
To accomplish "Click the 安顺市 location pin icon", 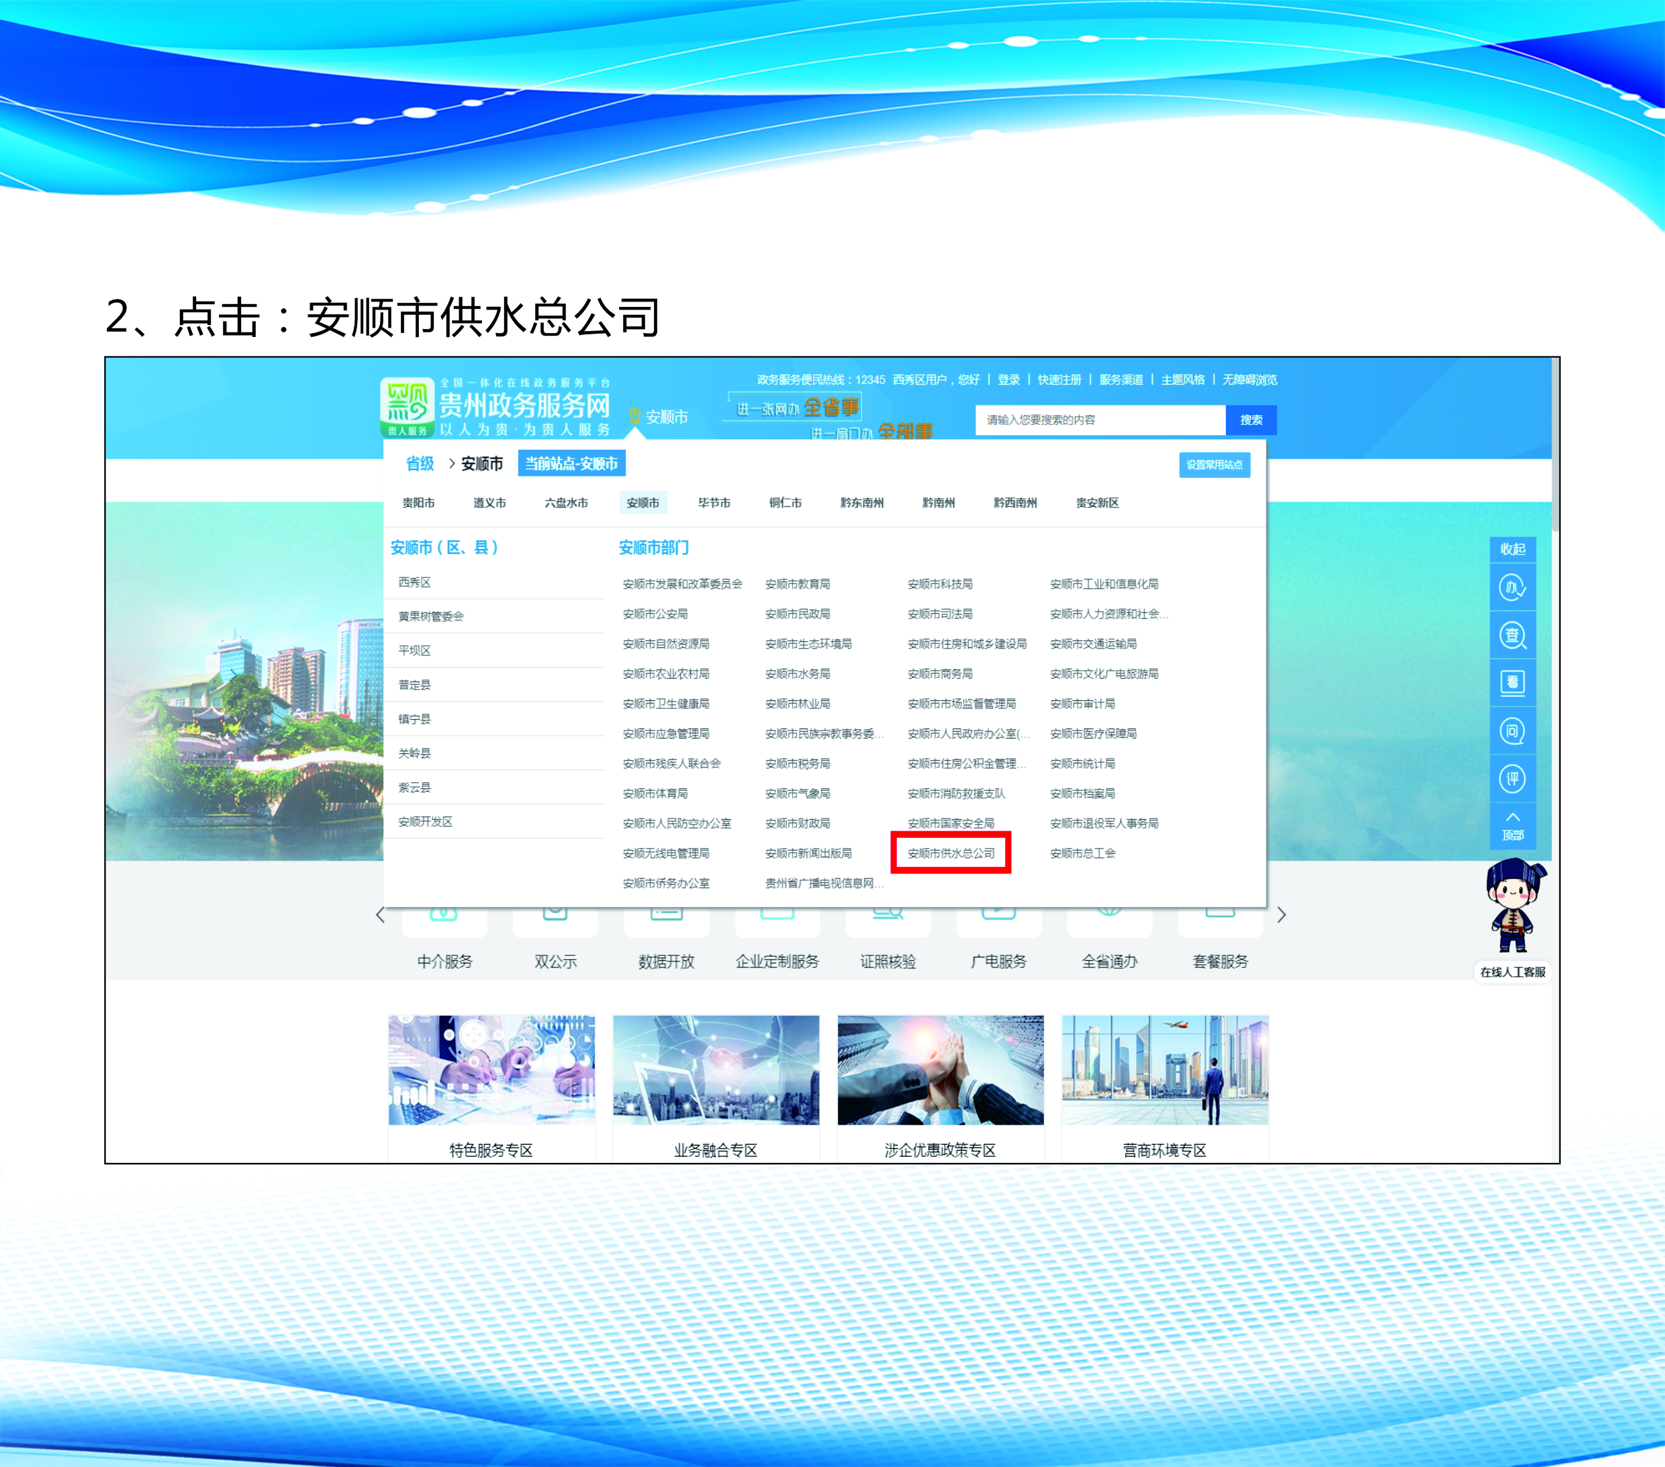I will click(634, 416).
